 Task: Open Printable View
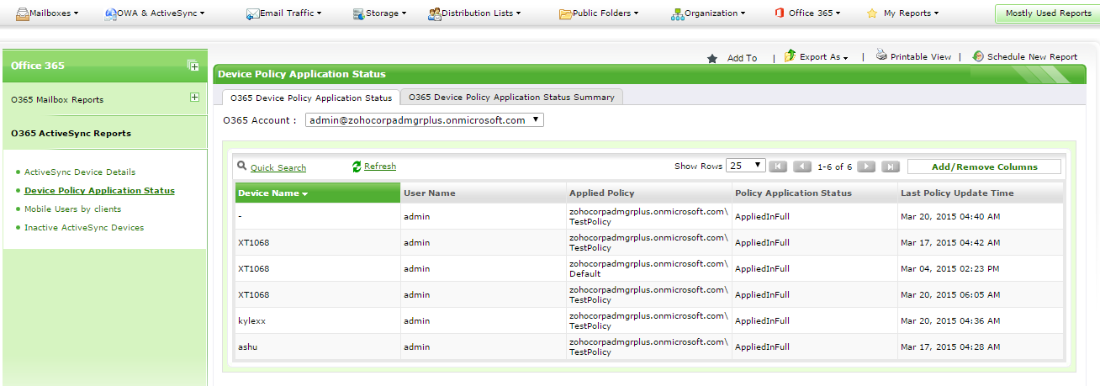click(921, 57)
